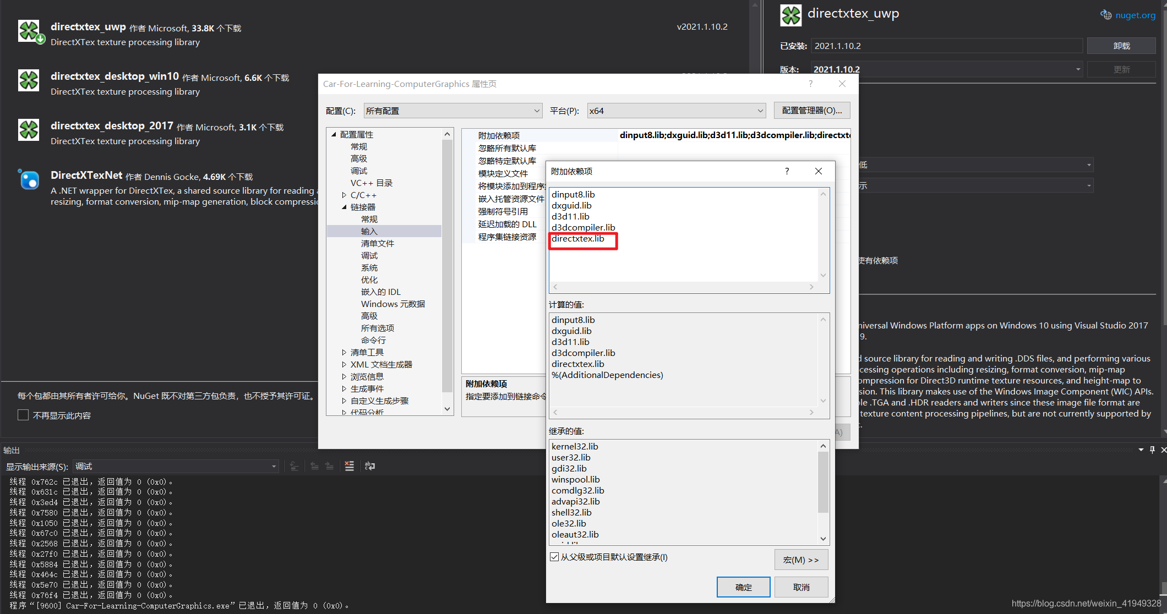
Task: Toggle word wrap in the output window
Action: click(369, 466)
